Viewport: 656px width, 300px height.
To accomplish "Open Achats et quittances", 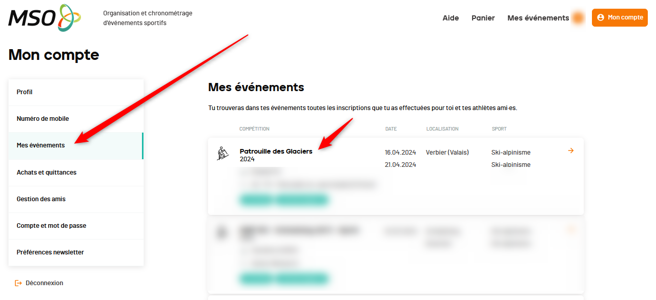I will click(46, 173).
